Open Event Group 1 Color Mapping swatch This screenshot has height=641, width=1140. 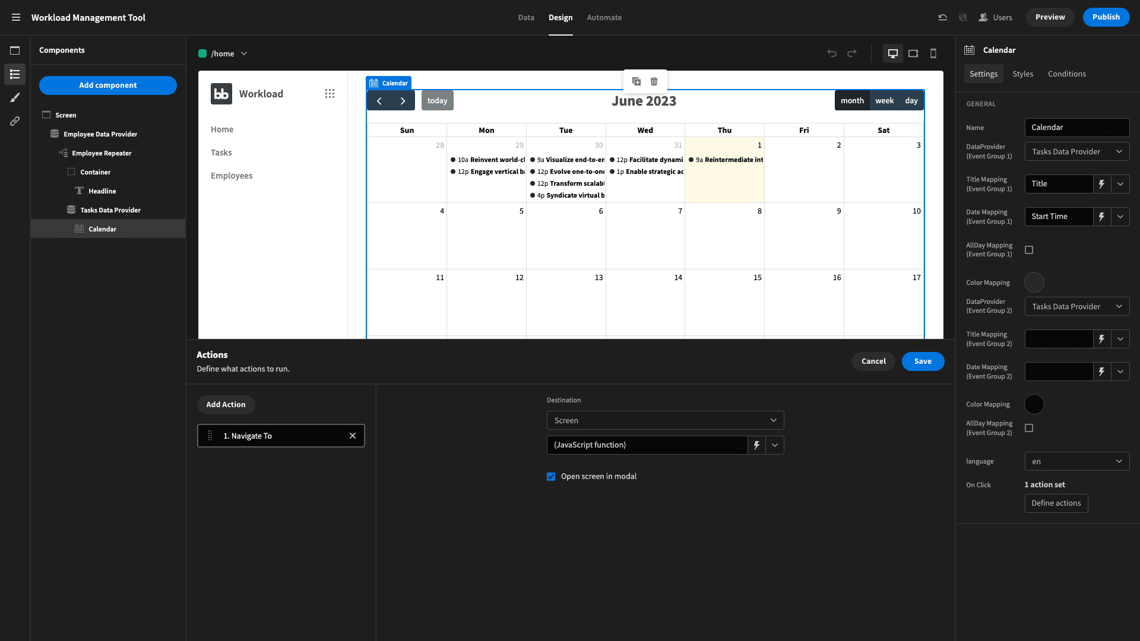[x=1034, y=283]
